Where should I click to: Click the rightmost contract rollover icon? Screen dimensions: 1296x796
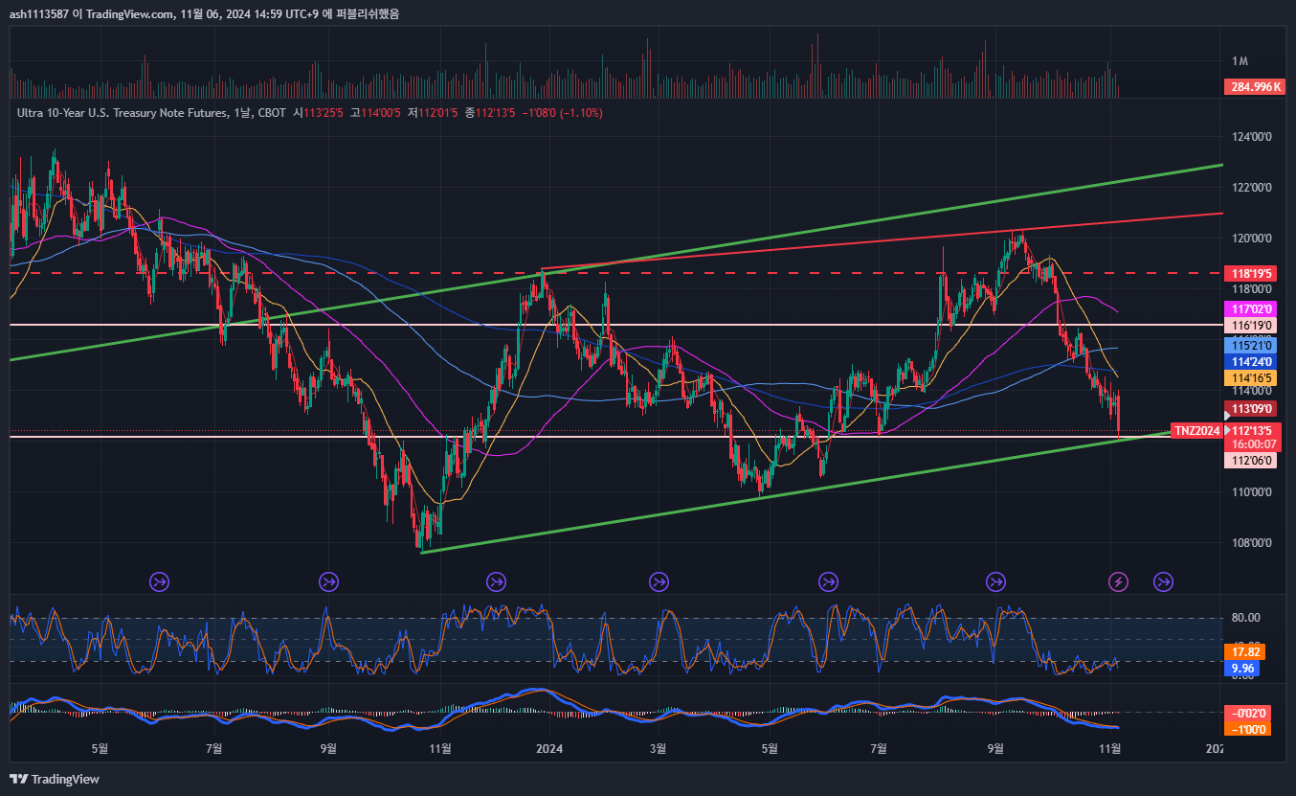tap(1163, 581)
